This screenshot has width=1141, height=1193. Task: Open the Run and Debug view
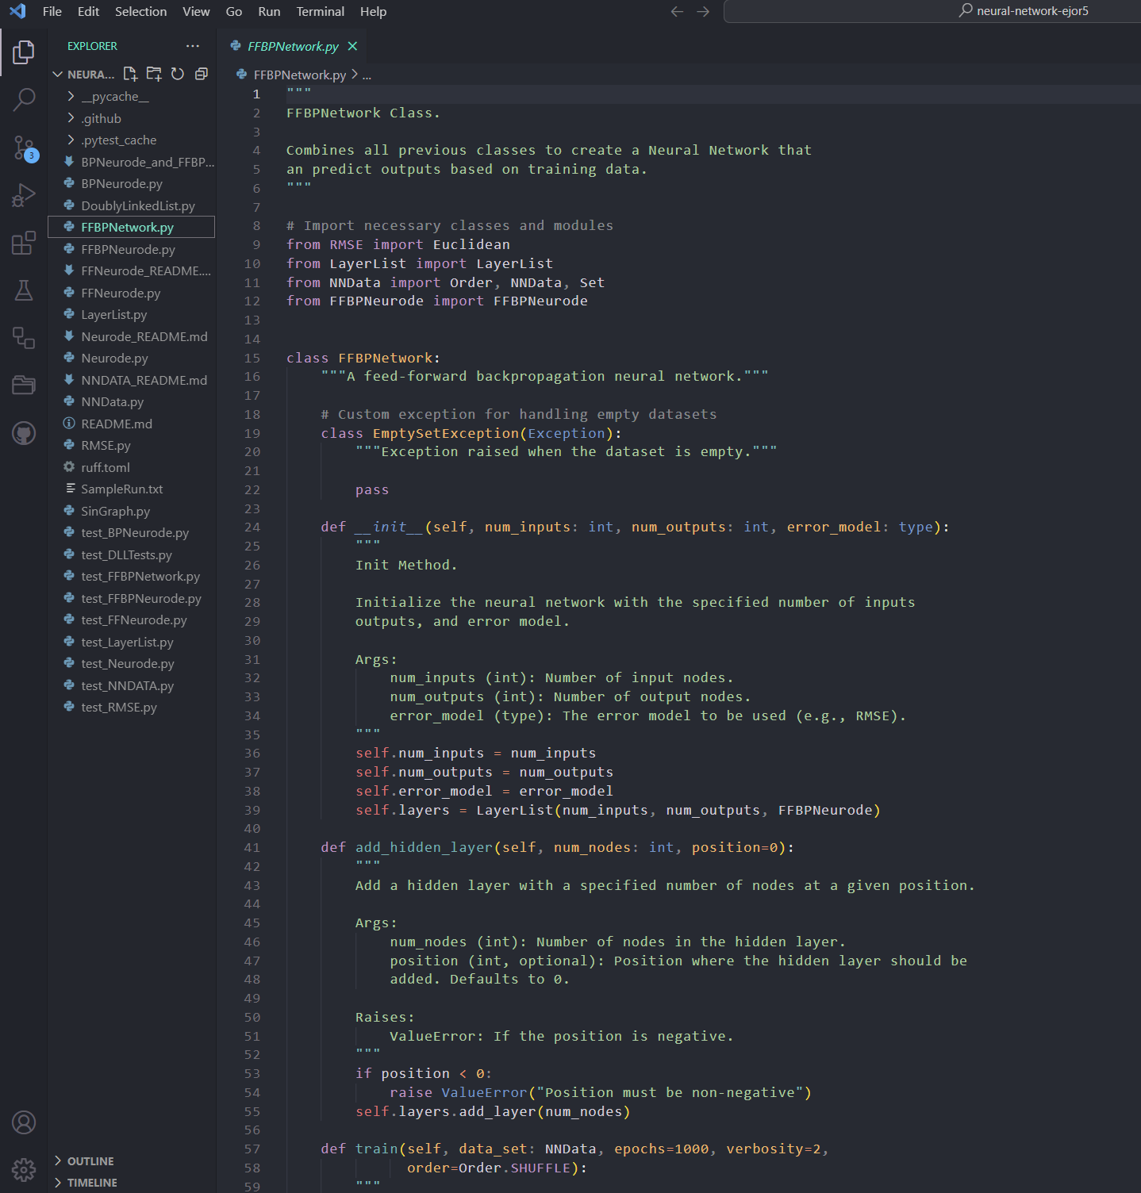click(x=24, y=195)
